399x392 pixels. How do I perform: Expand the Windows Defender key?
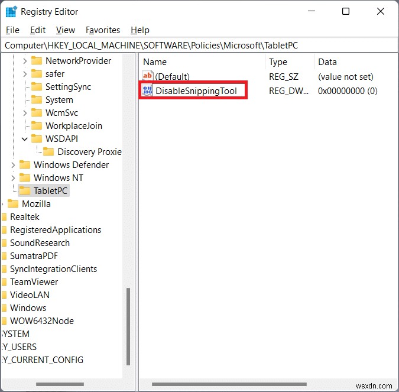(x=13, y=165)
